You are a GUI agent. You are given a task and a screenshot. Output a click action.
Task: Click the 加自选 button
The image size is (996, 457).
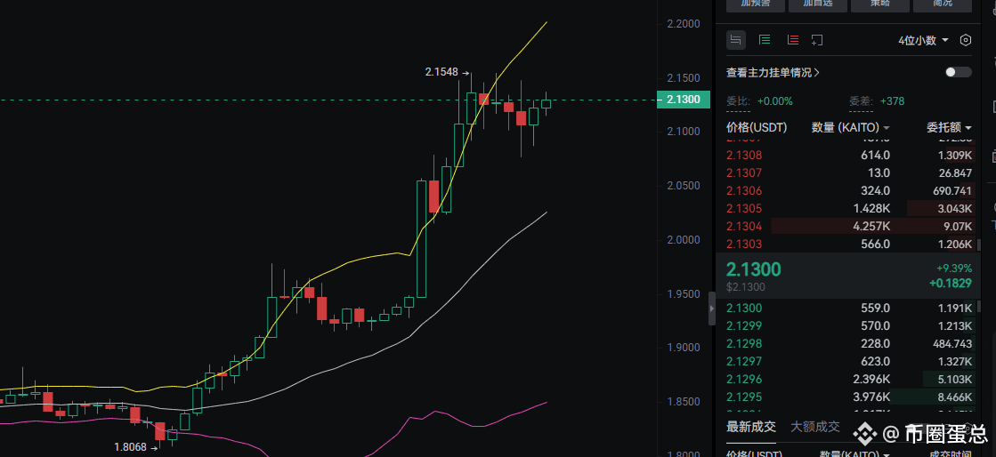point(817,4)
